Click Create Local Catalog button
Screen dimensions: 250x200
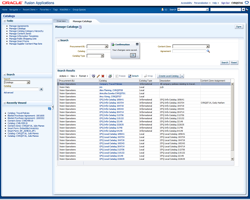click(x=168, y=76)
